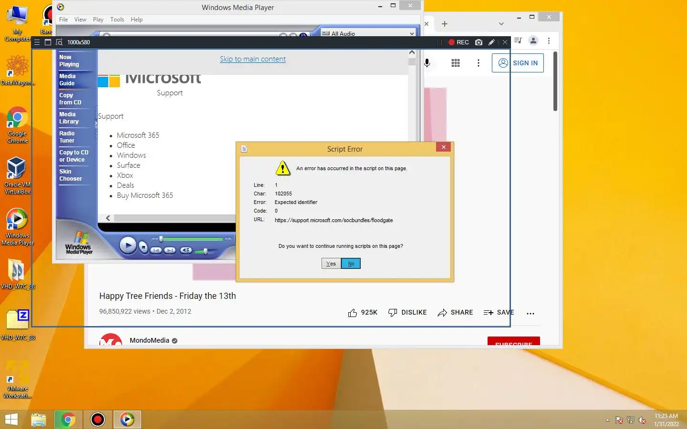Click the Surface link
The height and width of the screenshot is (429, 687).
[128, 165]
